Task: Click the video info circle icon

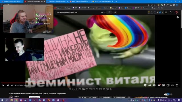Action: tap(177, 17)
